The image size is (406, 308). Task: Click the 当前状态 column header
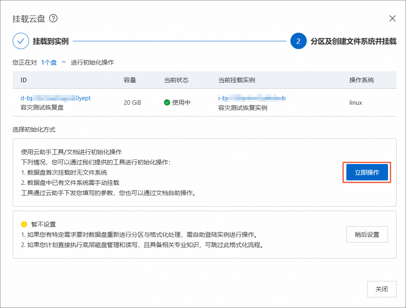176,80
